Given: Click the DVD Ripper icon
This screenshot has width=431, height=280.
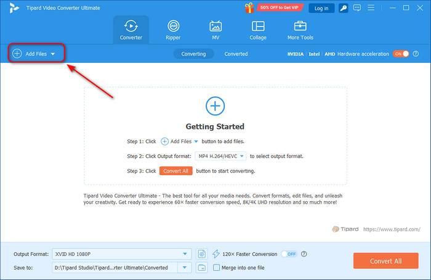Looking at the screenshot, I should (x=173, y=26).
